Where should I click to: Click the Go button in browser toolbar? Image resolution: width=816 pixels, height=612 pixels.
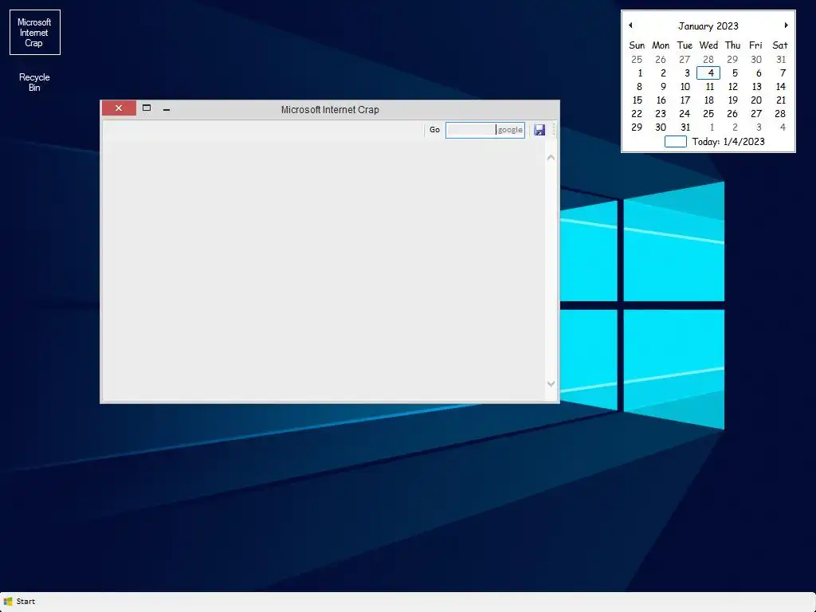tap(434, 130)
